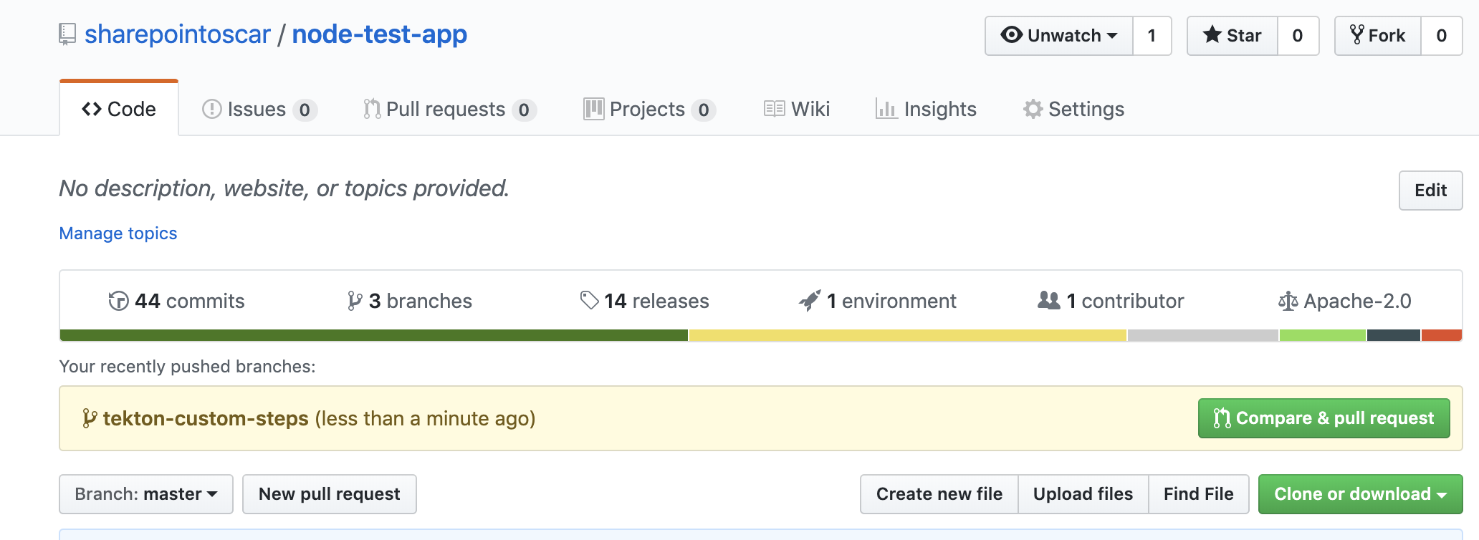Click the forks count next to Fork
This screenshot has width=1479, height=540.
(x=1442, y=36)
